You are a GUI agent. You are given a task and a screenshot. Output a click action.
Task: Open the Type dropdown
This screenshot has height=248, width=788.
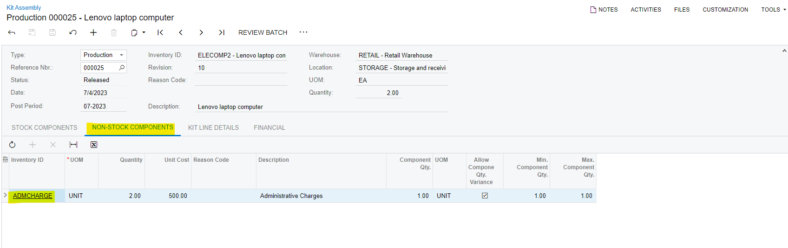pyautogui.click(x=104, y=55)
